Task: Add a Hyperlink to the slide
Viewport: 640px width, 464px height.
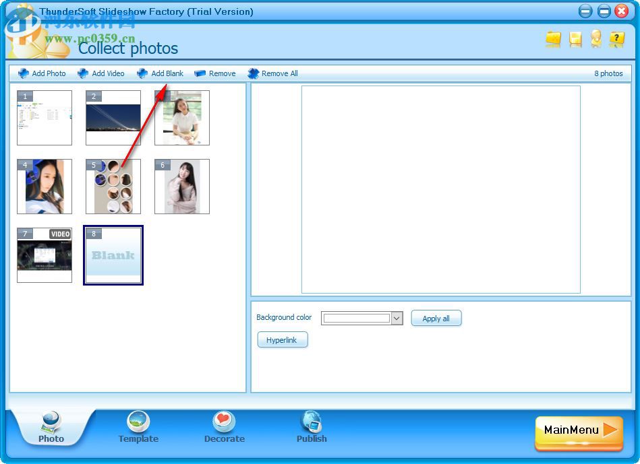Action: (283, 340)
